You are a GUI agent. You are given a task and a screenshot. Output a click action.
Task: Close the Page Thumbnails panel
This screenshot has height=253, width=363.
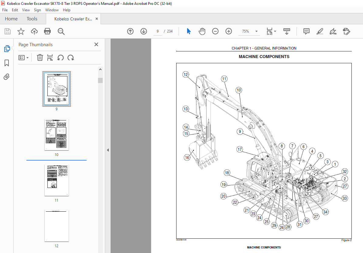click(x=96, y=44)
